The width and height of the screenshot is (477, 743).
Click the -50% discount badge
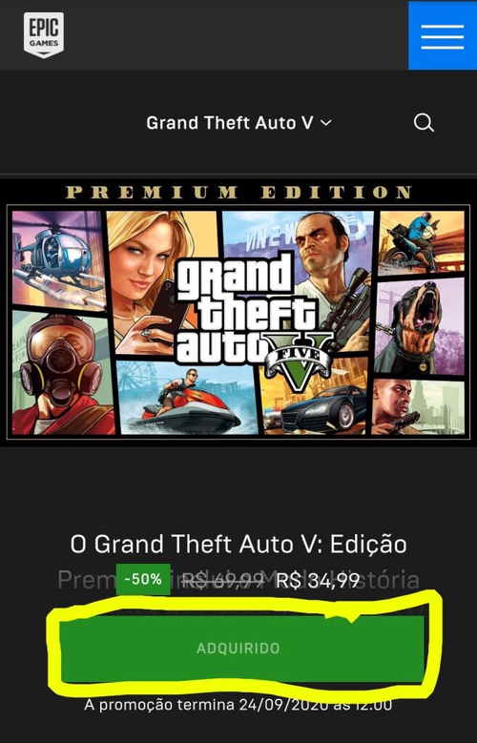coord(143,579)
